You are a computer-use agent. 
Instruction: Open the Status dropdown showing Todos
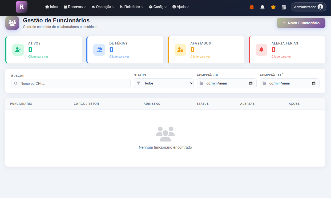[164, 83]
